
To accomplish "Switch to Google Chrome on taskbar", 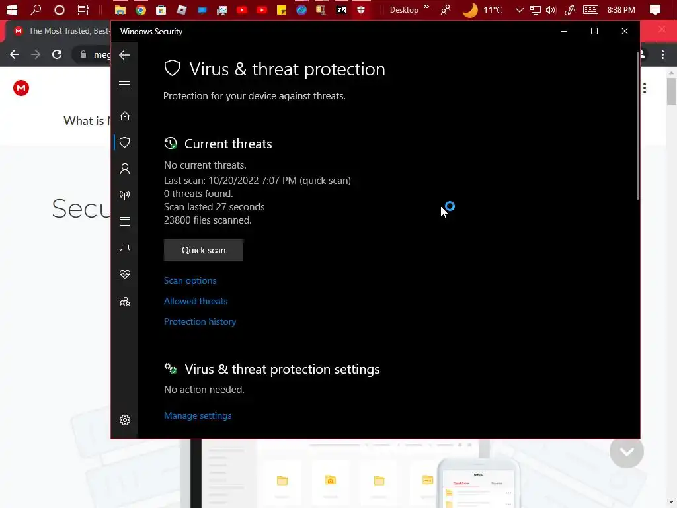I will coord(141,9).
